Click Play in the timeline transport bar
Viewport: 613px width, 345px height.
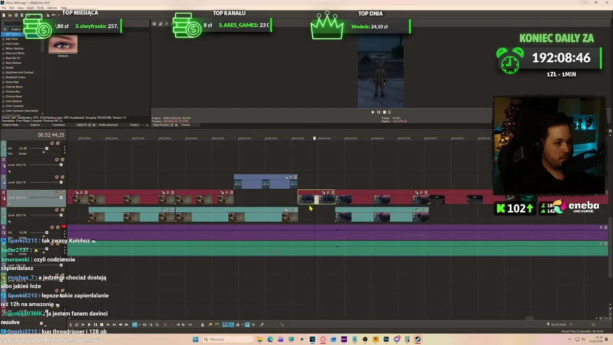[x=90, y=324]
